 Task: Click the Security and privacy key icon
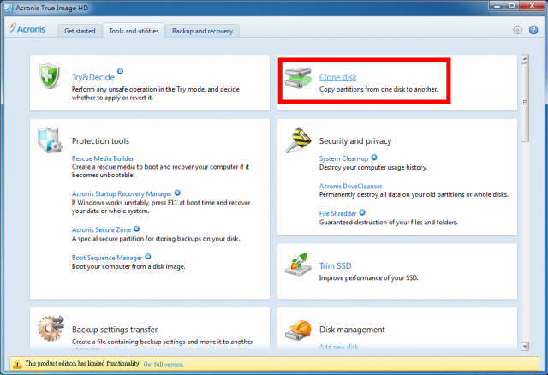coord(298,140)
